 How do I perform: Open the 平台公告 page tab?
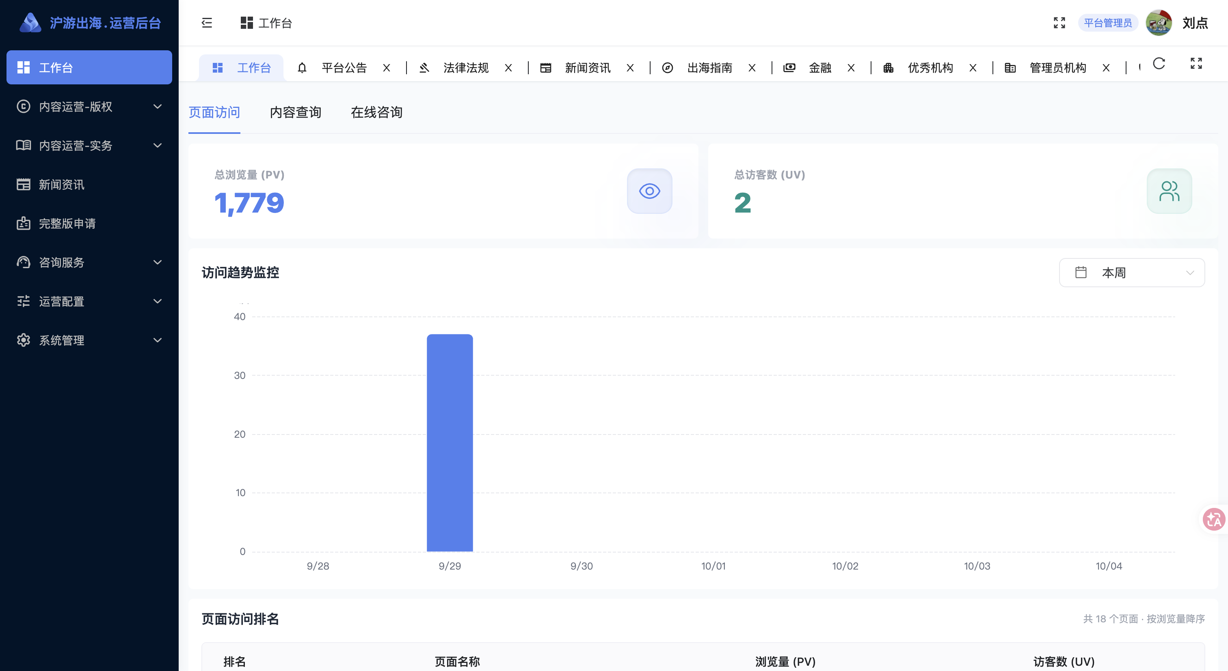click(344, 68)
